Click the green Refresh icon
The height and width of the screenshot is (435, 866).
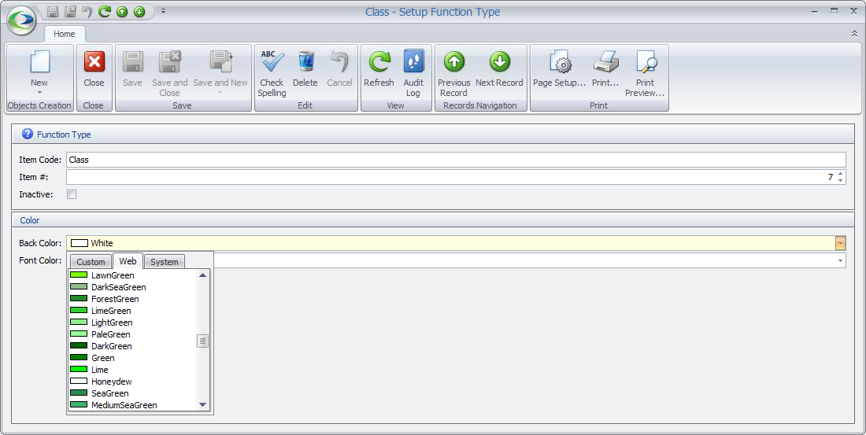pyautogui.click(x=379, y=61)
